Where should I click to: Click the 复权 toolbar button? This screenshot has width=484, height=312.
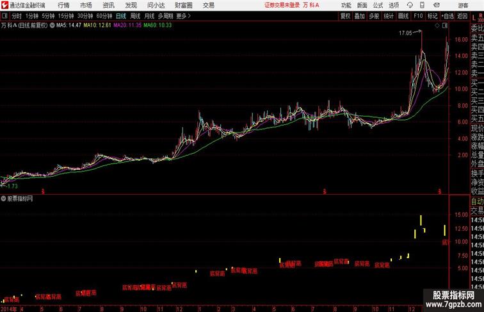pyautogui.click(x=345, y=16)
